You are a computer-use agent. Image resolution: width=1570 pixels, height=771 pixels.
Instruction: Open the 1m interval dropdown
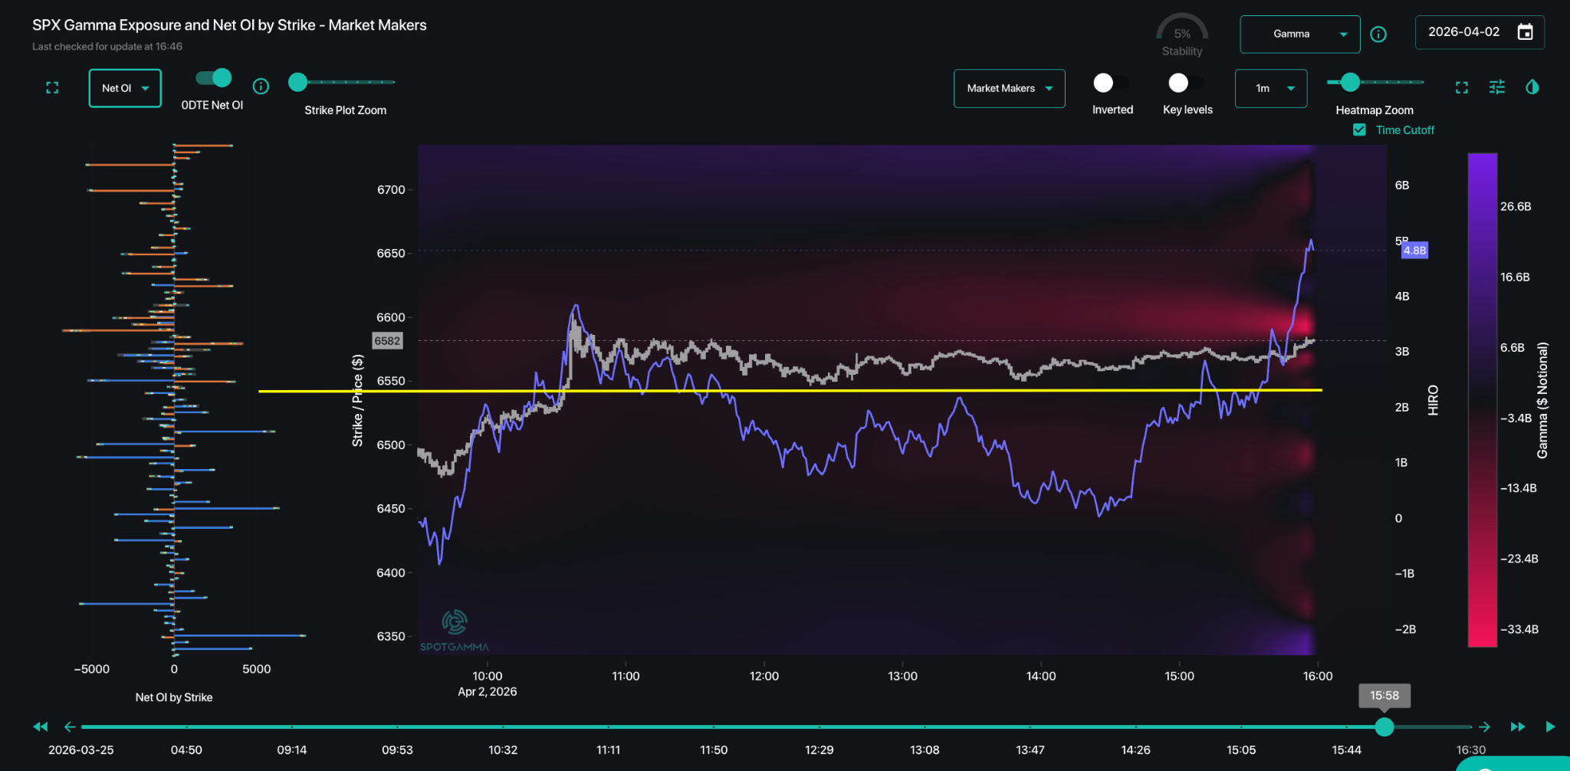(x=1271, y=88)
